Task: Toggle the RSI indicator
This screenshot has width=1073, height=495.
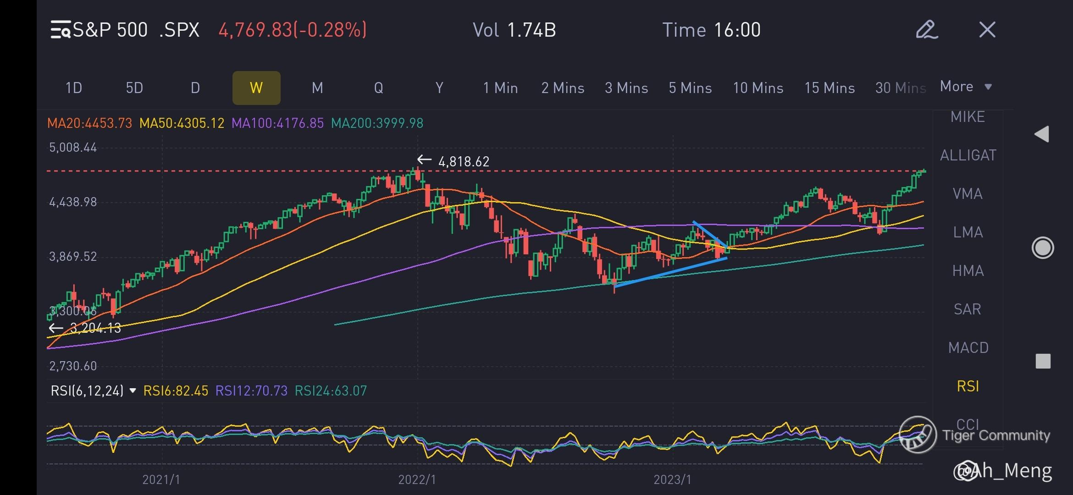Action: tap(968, 386)
